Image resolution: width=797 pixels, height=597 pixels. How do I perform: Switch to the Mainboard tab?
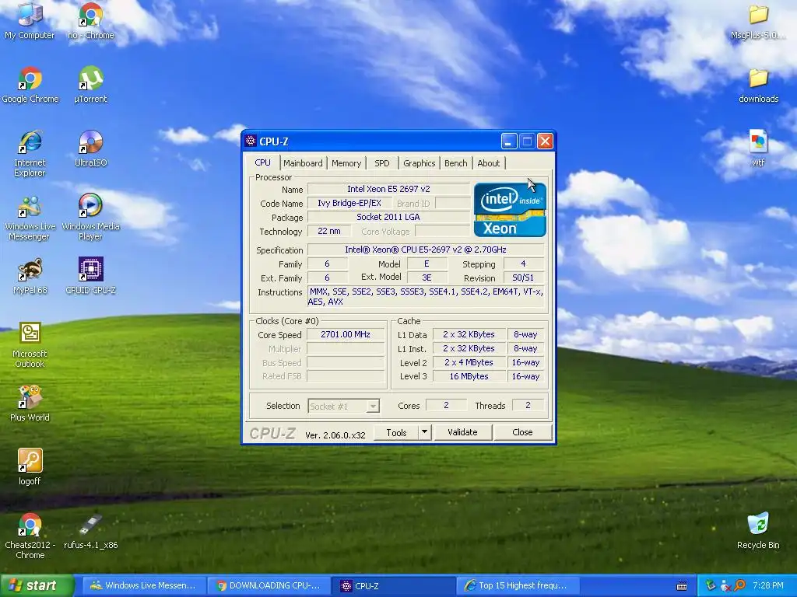[x=303, y=163]
